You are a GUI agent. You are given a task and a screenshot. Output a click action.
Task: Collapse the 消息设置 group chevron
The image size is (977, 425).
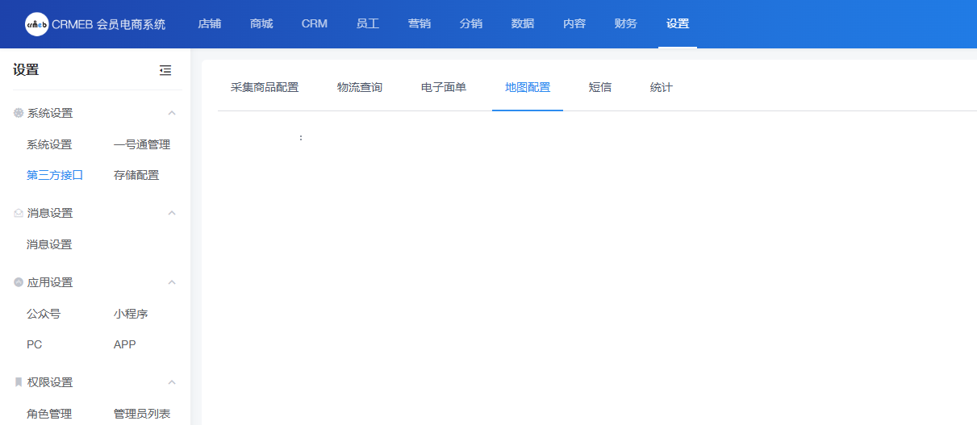coord(172,214)
